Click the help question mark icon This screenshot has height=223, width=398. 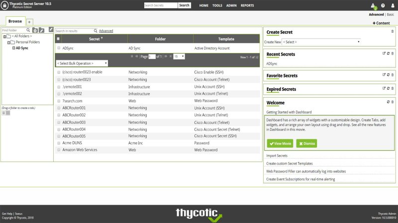click(383, 5)
